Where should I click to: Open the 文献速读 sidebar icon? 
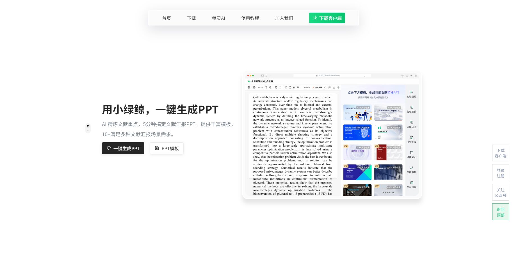pos(411,109)
